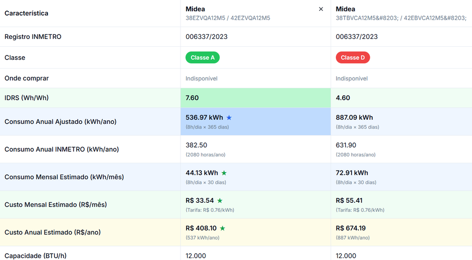Select the highlighted 7.60 IDRS cell

click(x=256, y=98)
